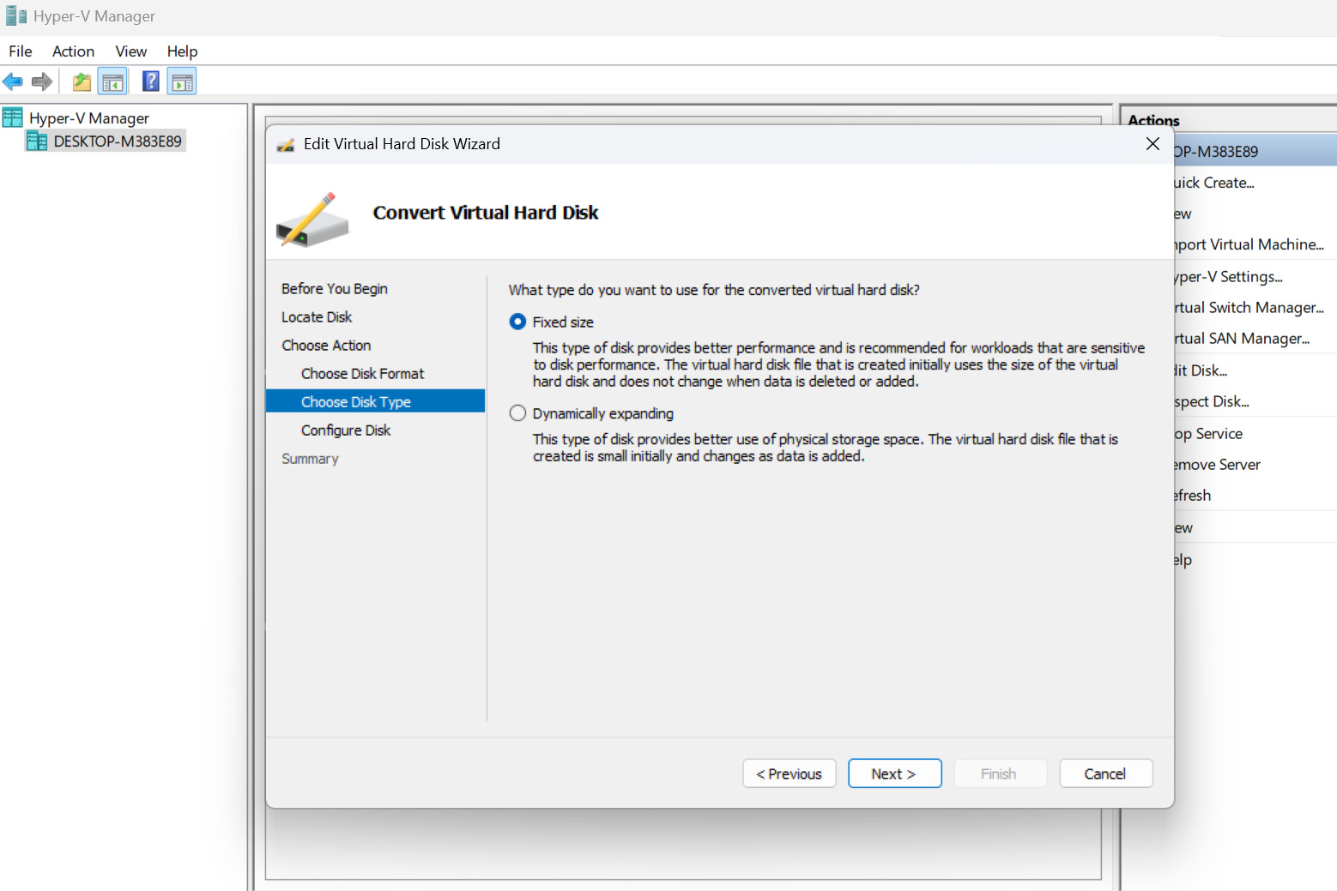Image resolution: width=1337 pixels, height=891 pixels.
Task: Click the DESKTOP-M383E89 header in Actions pane
Action: 1255,152
